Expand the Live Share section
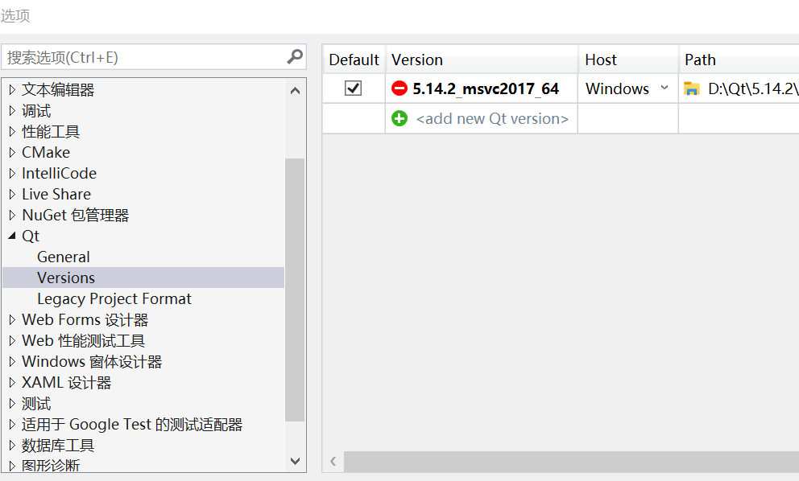Screen dimensions: 799x481 (x=12, y=194)
